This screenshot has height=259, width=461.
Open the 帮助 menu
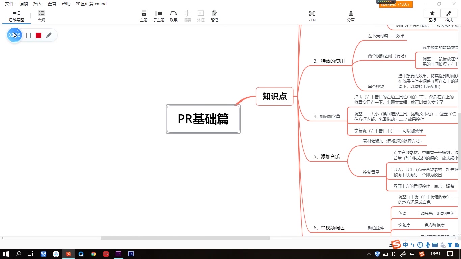tap(66, 4)
